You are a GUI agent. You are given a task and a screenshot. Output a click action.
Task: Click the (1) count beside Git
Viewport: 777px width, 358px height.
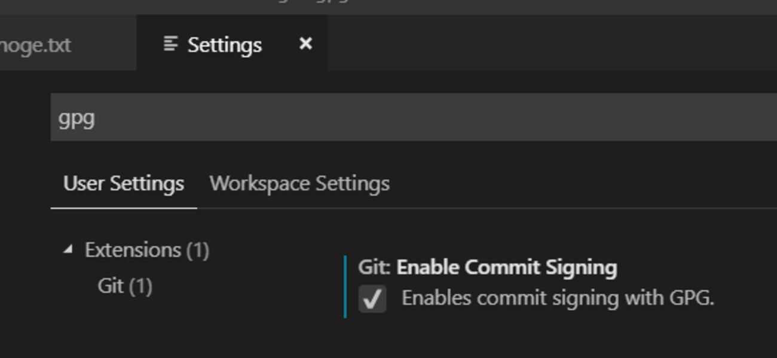(x=140, y=286)
